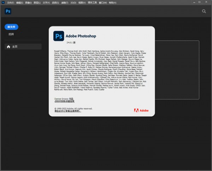Open the legal notices link below the copyright

(68, 111)
